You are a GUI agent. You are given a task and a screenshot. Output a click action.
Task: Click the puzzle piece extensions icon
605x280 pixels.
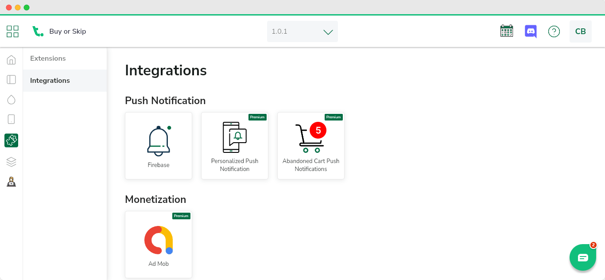pyautogui.click(x=12, y=140)
